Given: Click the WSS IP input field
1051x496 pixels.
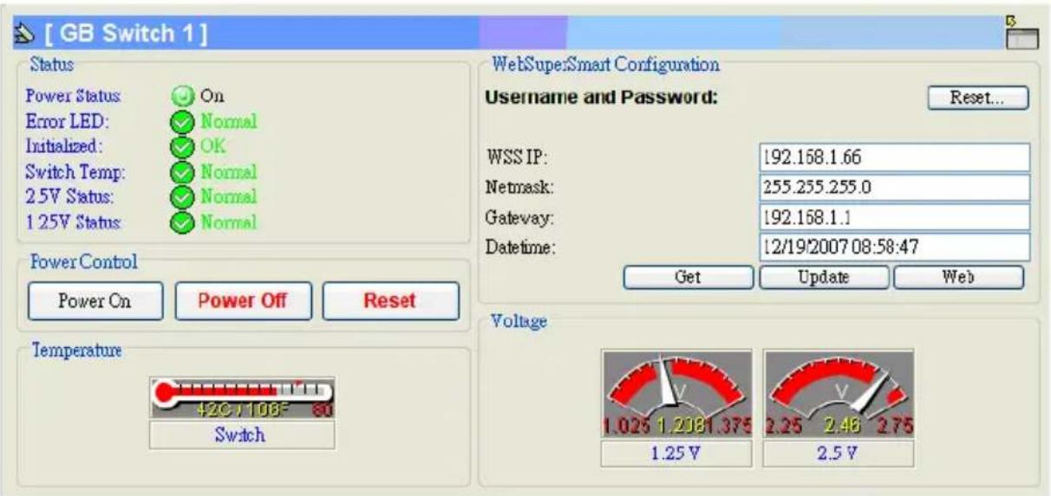Looking at the screenshot, I should pos(894,158).
